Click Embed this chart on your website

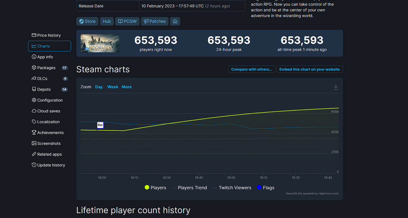(x=309, y=69)
